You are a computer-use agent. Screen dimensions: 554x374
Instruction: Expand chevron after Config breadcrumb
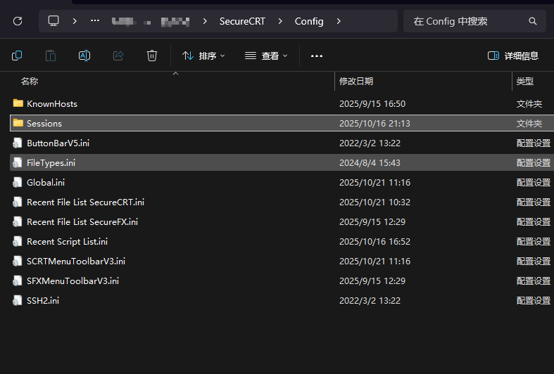click(339, 21)
